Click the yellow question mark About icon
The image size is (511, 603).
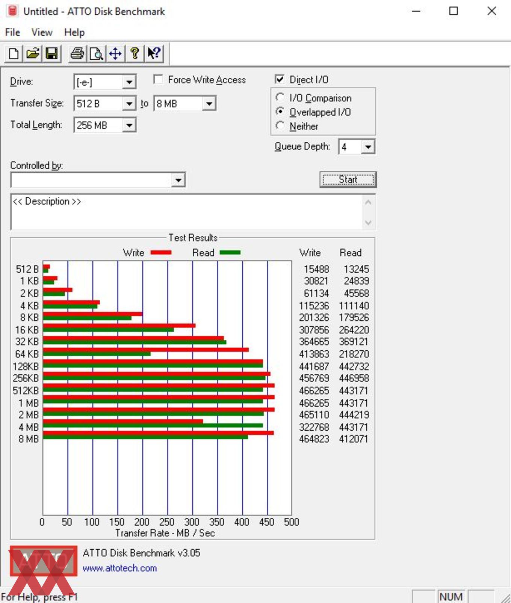coord(135,53)
